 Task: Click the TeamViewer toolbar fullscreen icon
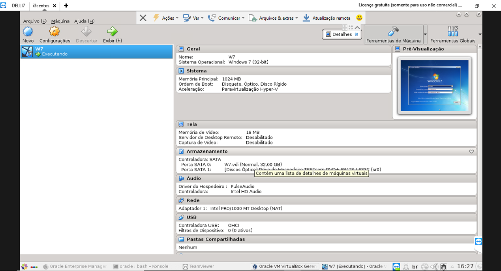351,28
